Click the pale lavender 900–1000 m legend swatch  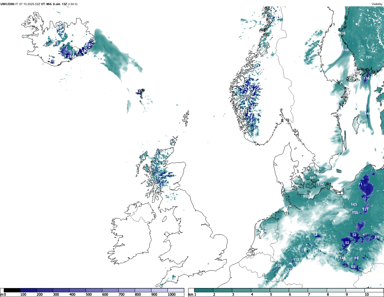[x=159, y=290]
